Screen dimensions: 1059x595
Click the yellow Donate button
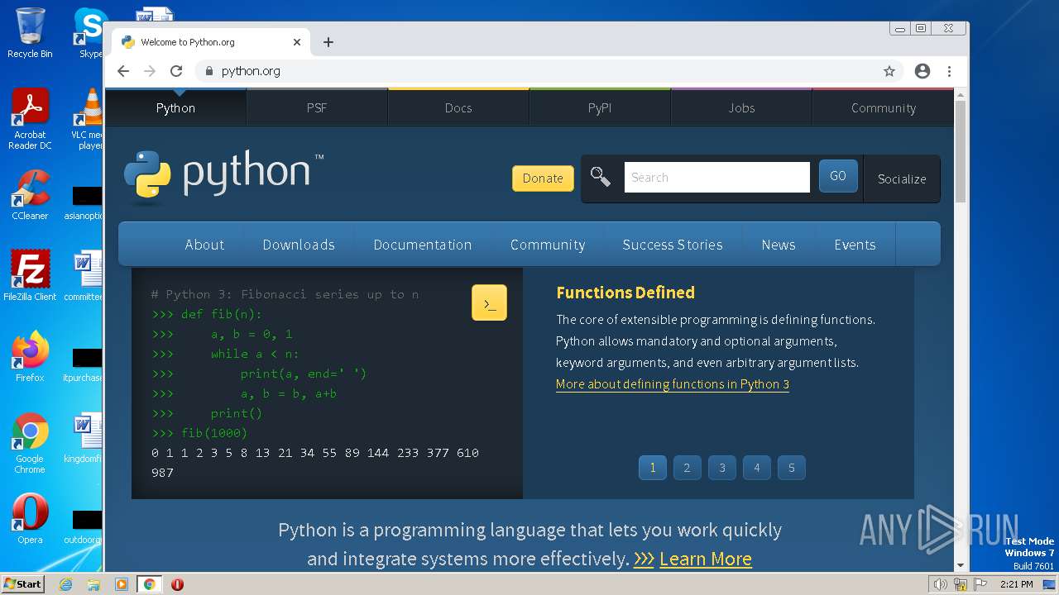(543, 178)
